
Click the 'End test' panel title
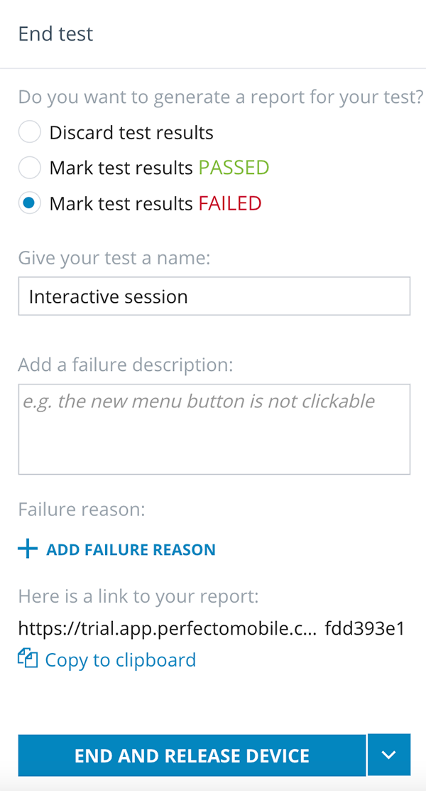click(55, 33)
